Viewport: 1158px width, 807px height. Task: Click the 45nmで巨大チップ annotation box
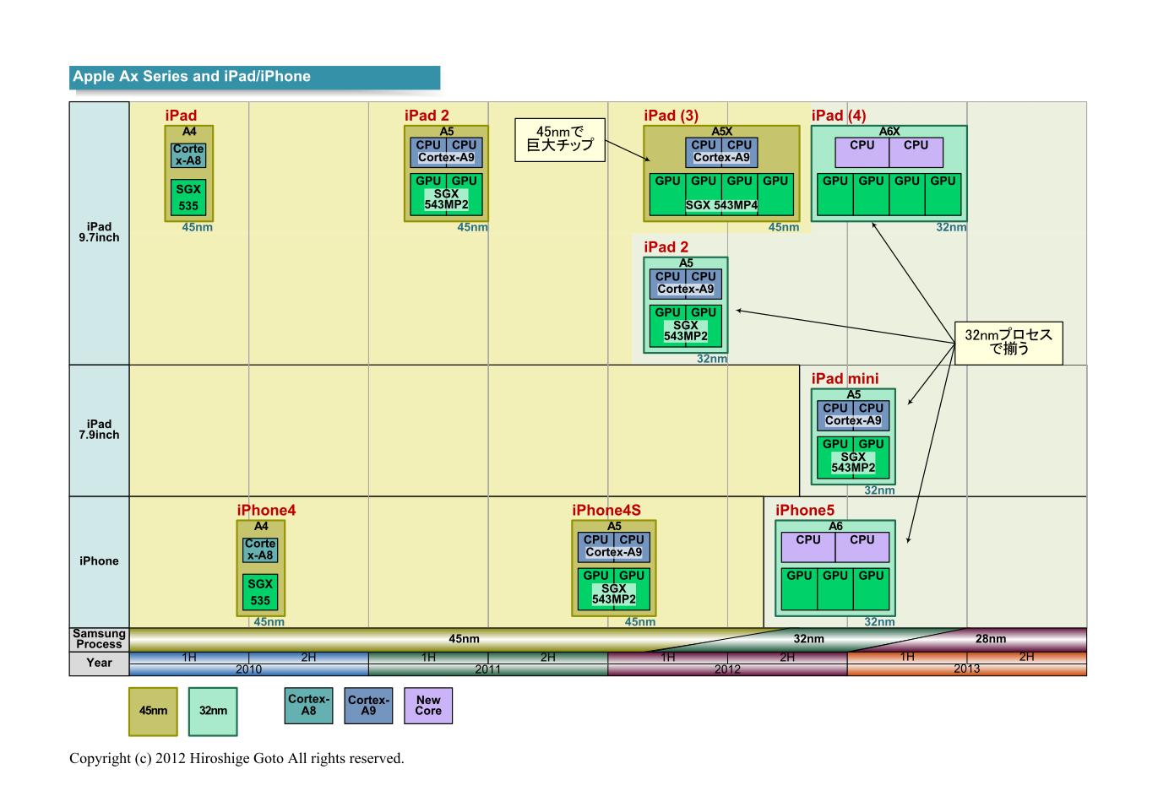[560, 139]
